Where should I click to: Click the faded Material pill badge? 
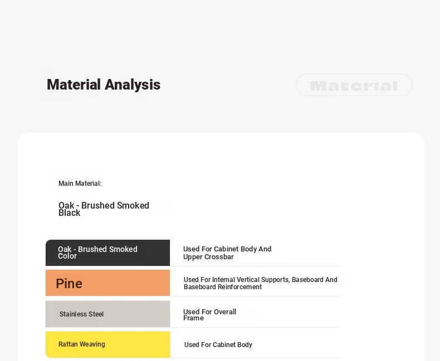click(x=354, y=85)
